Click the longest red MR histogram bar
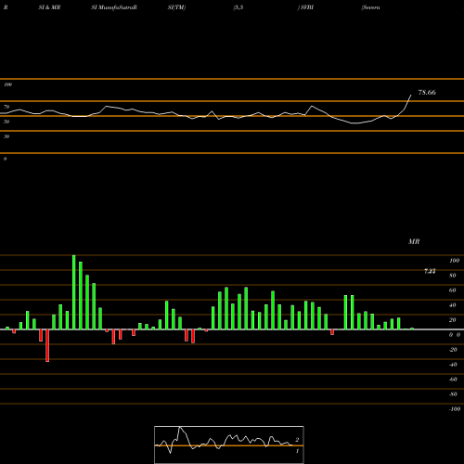This screenshot has height=464, width=464. click(47, 345)
